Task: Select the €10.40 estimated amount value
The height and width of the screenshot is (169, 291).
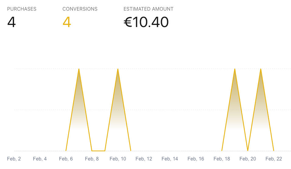Action: [146, 22]
